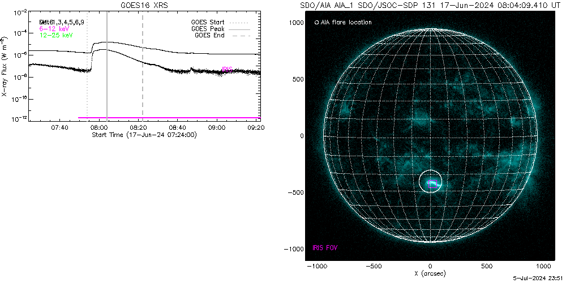Click the 07:40 time axis tick label
Image resolution: width=566 pixels, height=283 pixels.
(59, 128)
